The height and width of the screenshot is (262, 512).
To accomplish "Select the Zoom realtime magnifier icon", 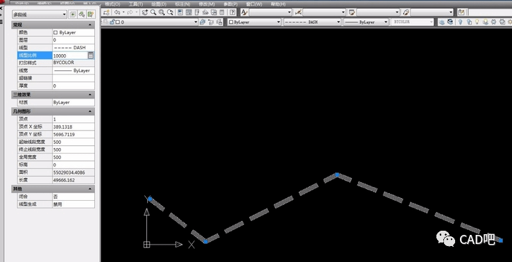I will [153, 13].
